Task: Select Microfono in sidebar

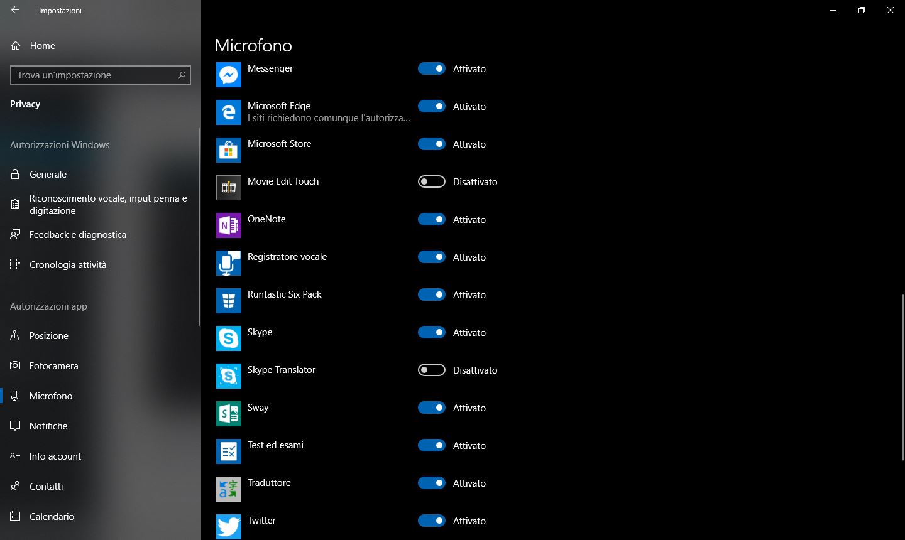Action: pos(101,396)
